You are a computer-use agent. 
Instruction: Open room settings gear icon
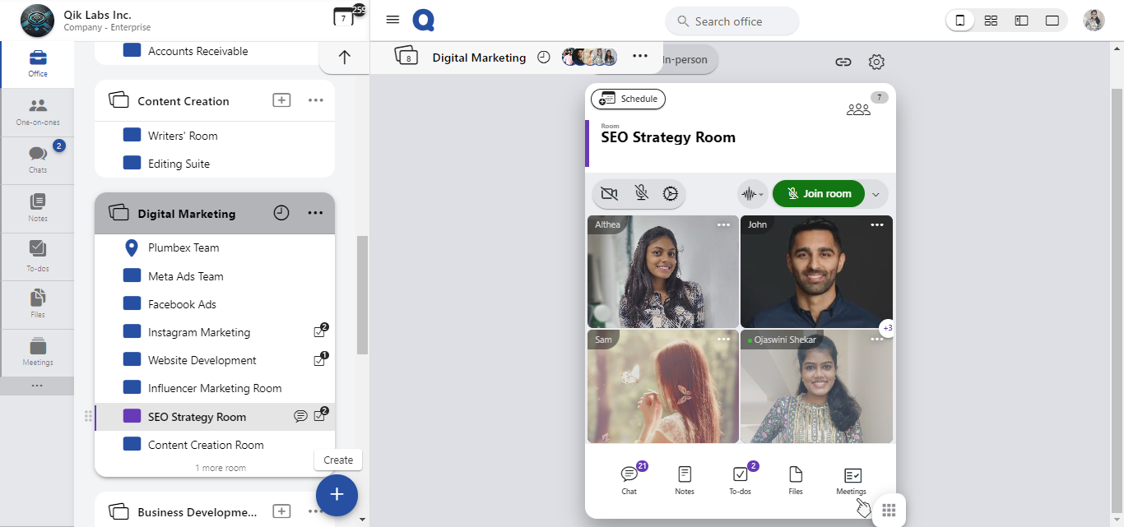[x=876, y=62]
